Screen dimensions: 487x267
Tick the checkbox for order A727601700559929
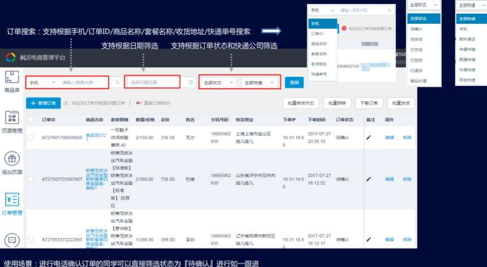click(x=31, y=138)
